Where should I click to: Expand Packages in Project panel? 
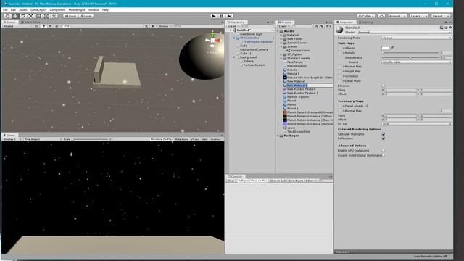(x=278, y=136)
